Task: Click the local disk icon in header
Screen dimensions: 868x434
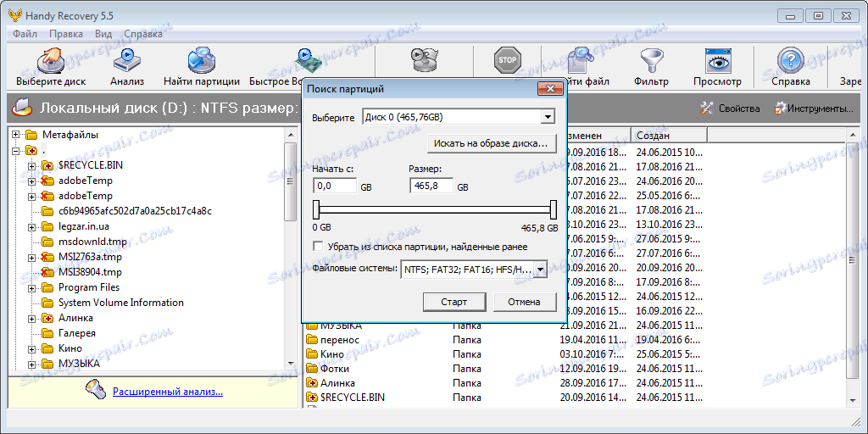Action: [24, 108]
